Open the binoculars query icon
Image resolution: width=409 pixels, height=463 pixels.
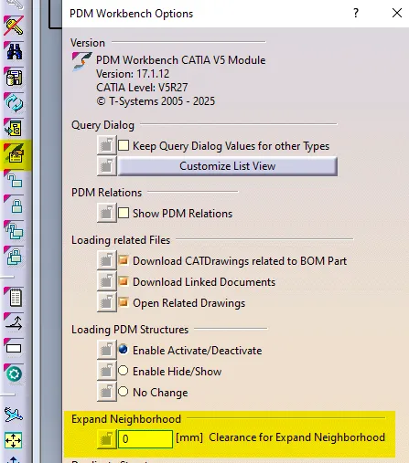pyautogui.click(x=14, y=51)
